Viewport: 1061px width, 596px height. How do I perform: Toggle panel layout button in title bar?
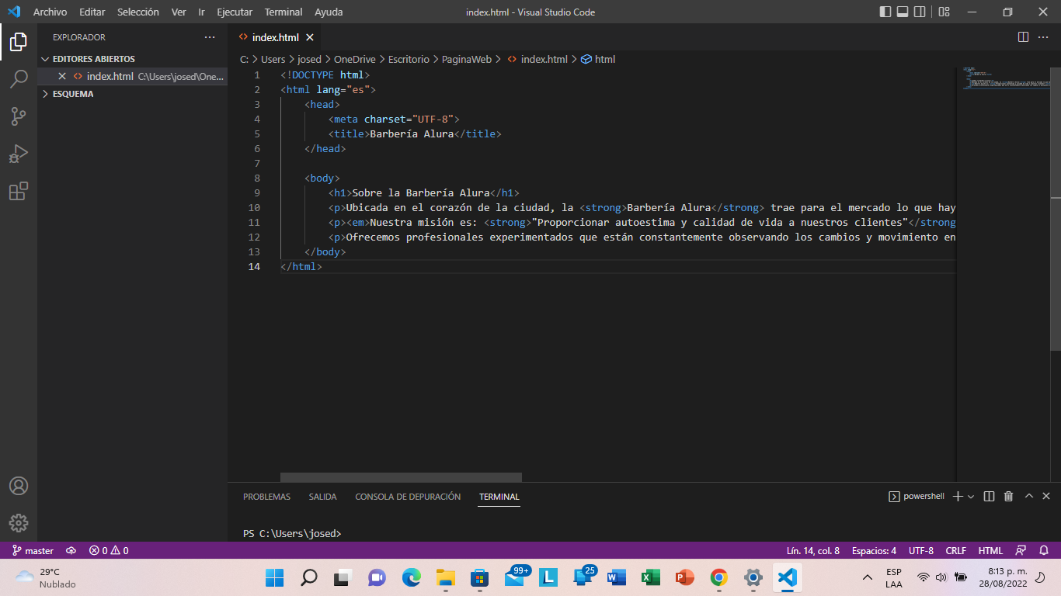[903, 12]
